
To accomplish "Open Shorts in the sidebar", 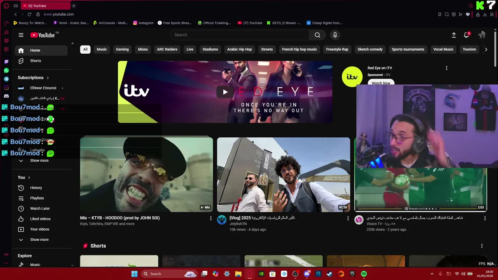I will [41, 61].
